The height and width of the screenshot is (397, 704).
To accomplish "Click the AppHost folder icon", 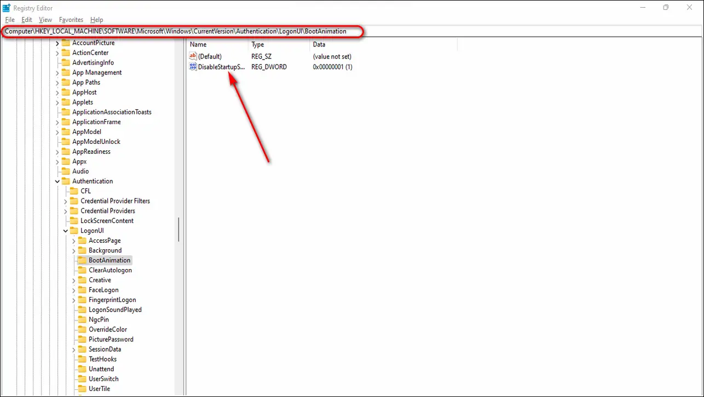I will (x=66, y=92).
